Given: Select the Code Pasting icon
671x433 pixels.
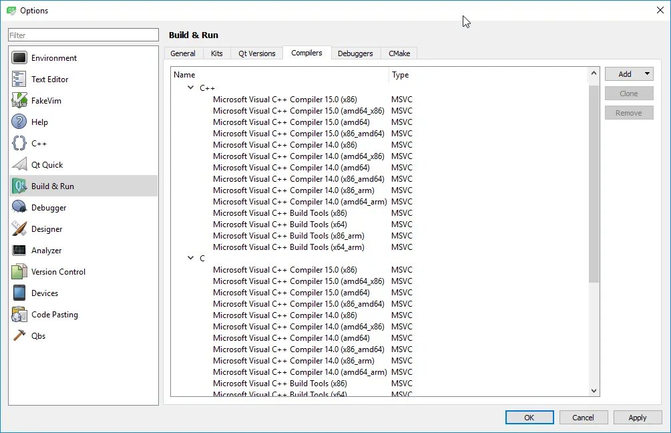Looking at the screenshot, I should [x=19, y=314].
